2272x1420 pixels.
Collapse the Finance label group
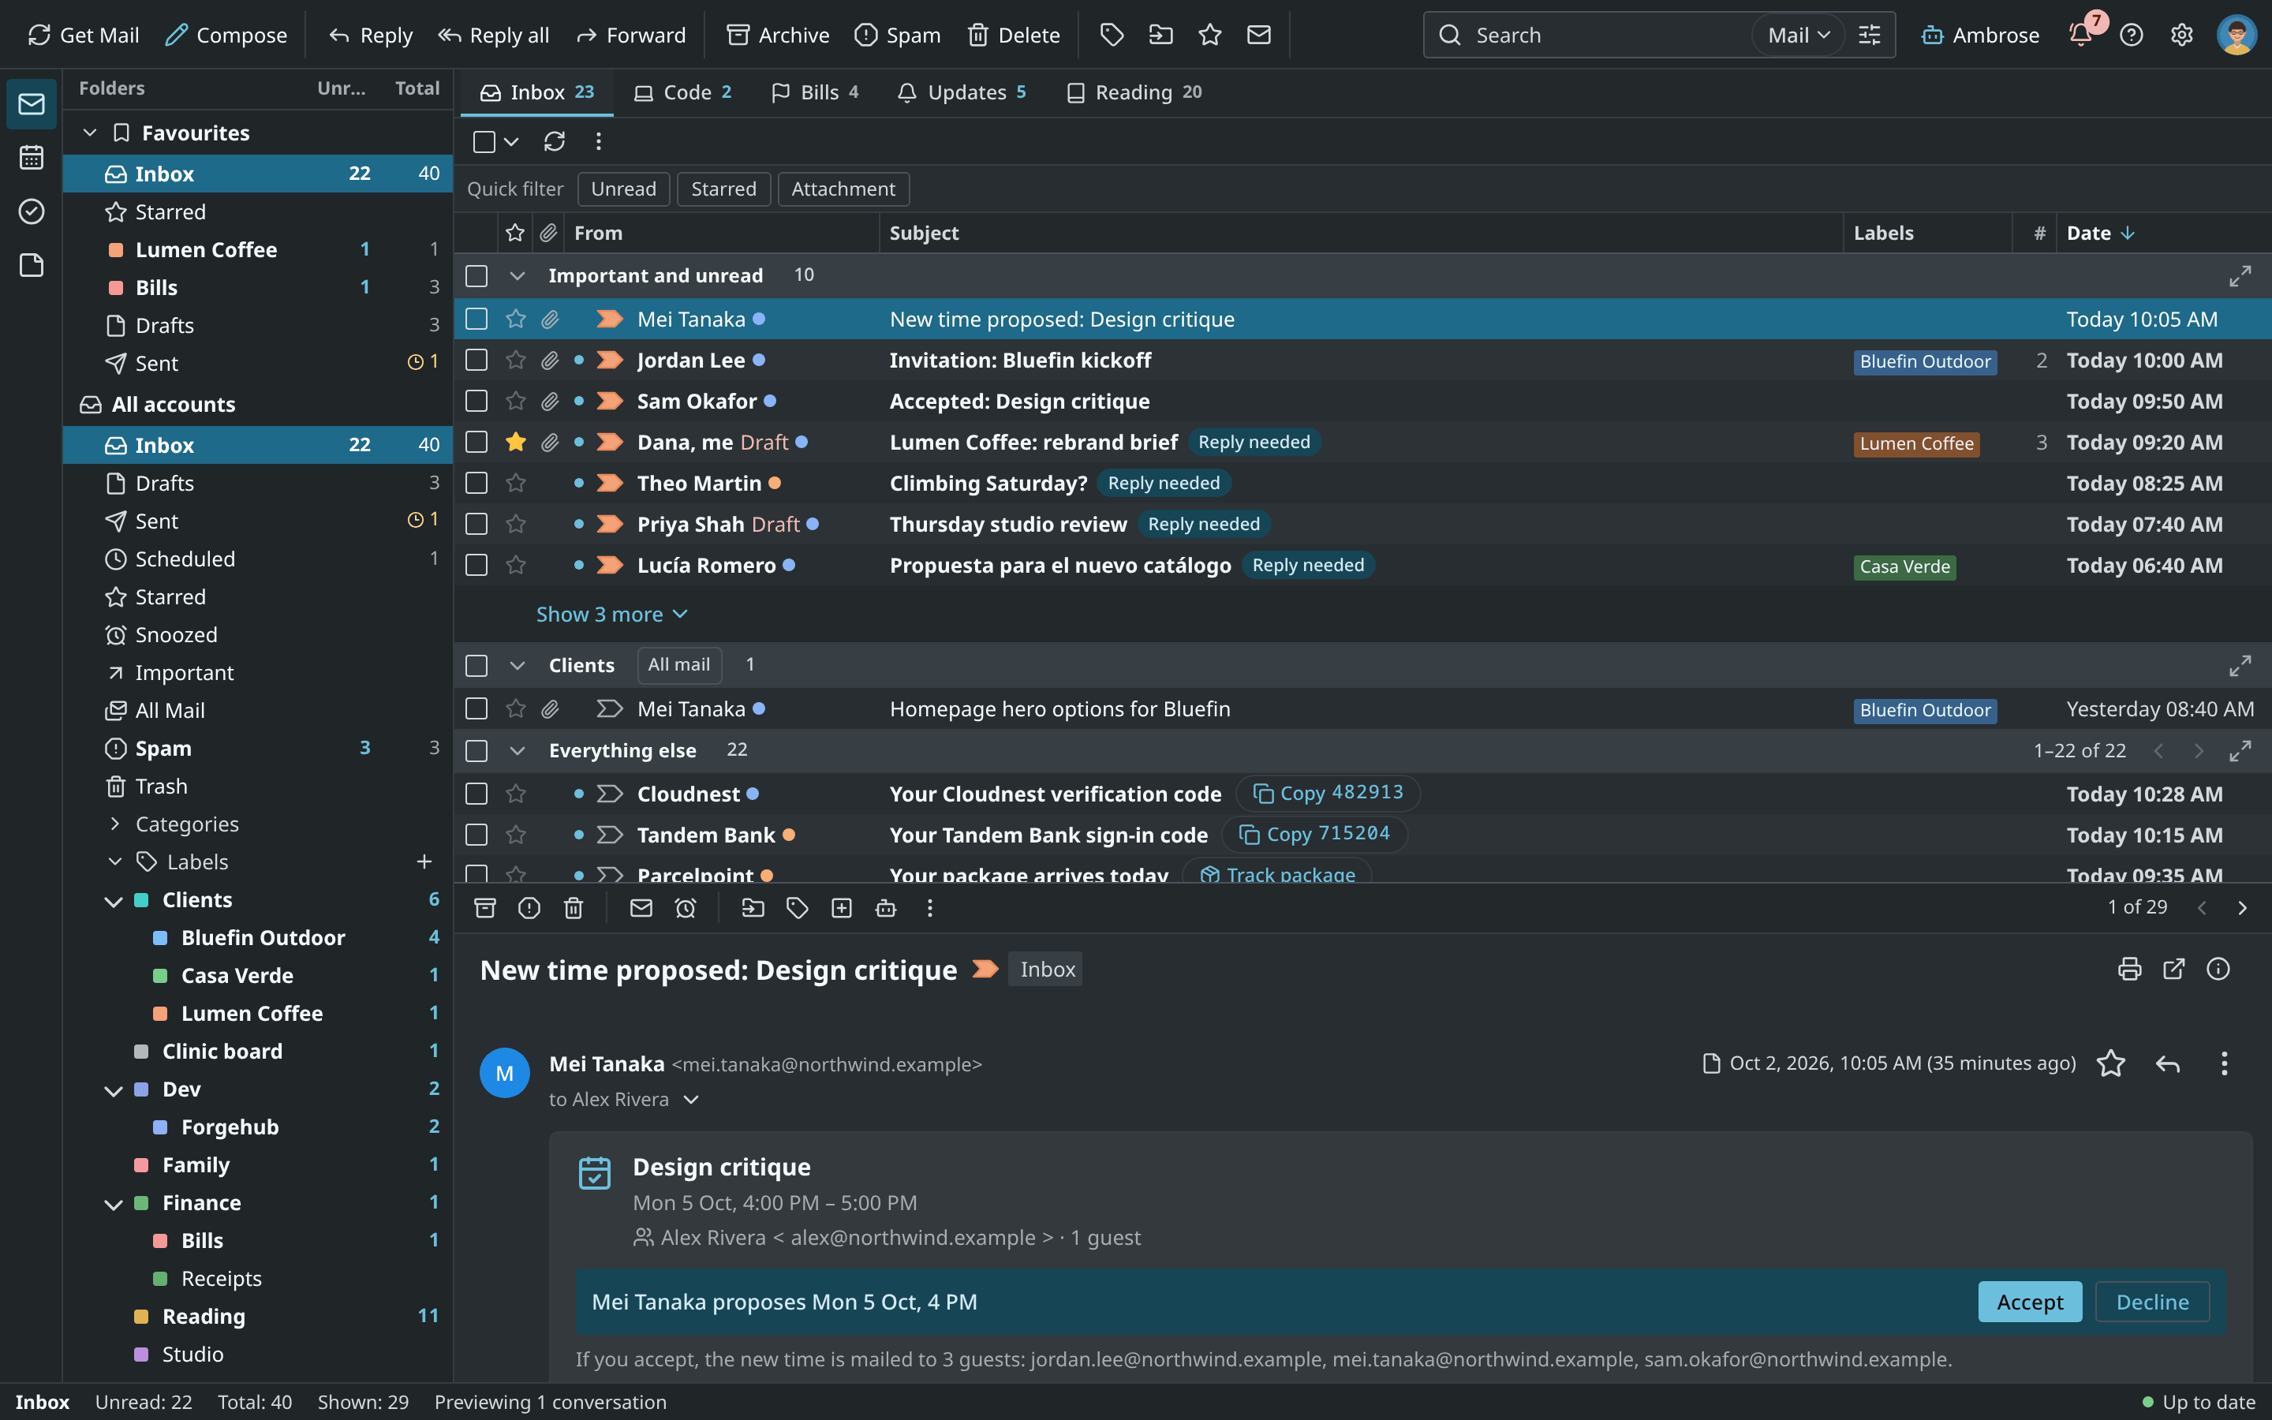[114, 1203]
